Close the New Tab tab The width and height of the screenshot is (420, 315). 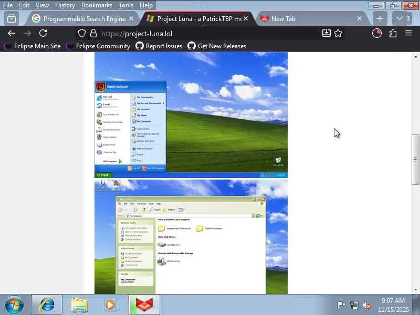coord(360,18)
